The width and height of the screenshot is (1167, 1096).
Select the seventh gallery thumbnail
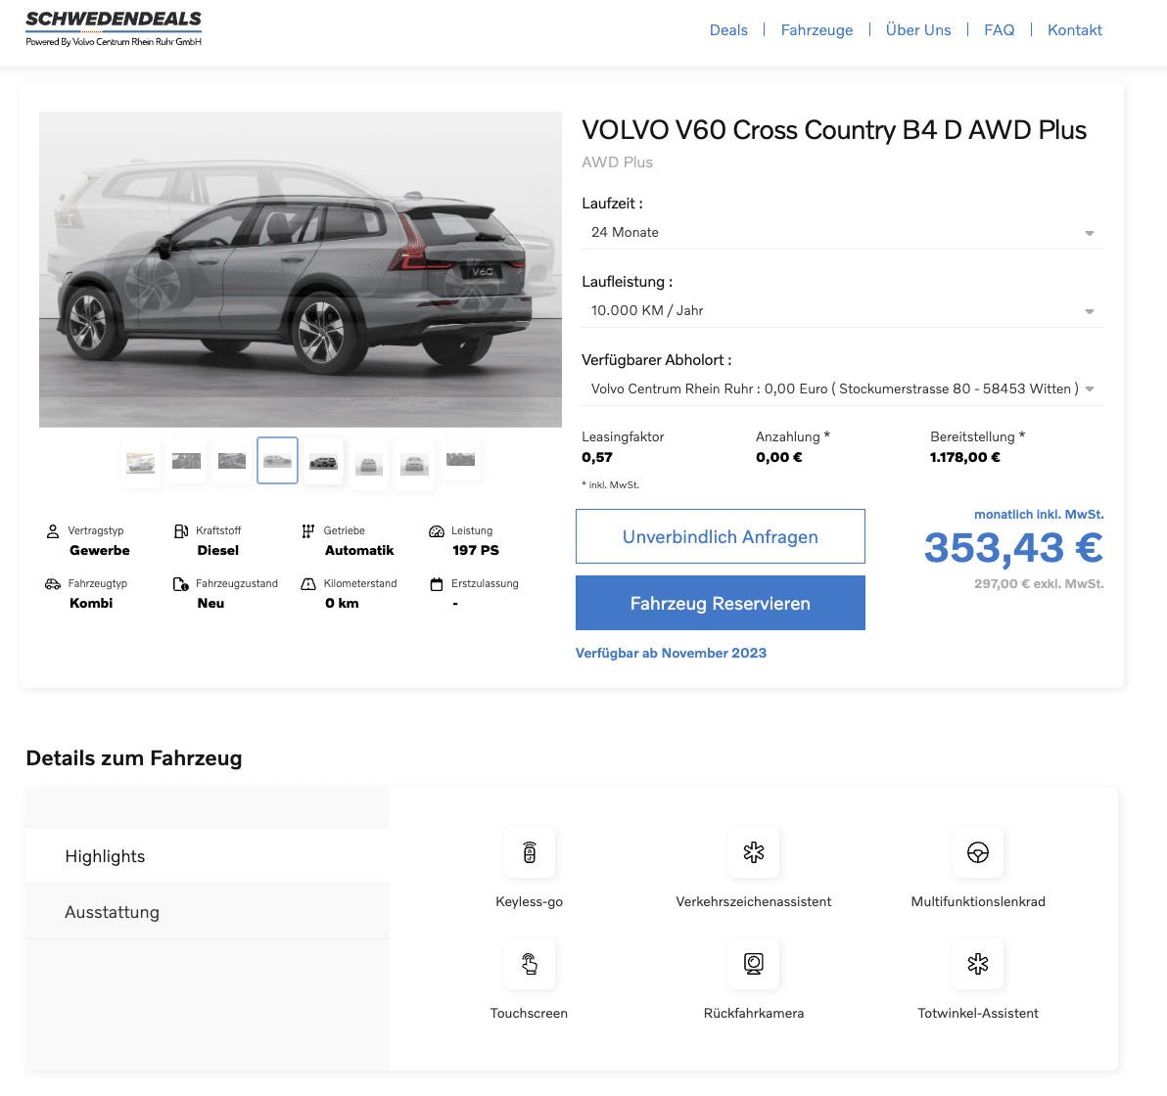tap(414, 464)
